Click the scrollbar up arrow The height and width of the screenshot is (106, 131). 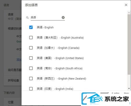pyautogui.click(x=129, y=13)
